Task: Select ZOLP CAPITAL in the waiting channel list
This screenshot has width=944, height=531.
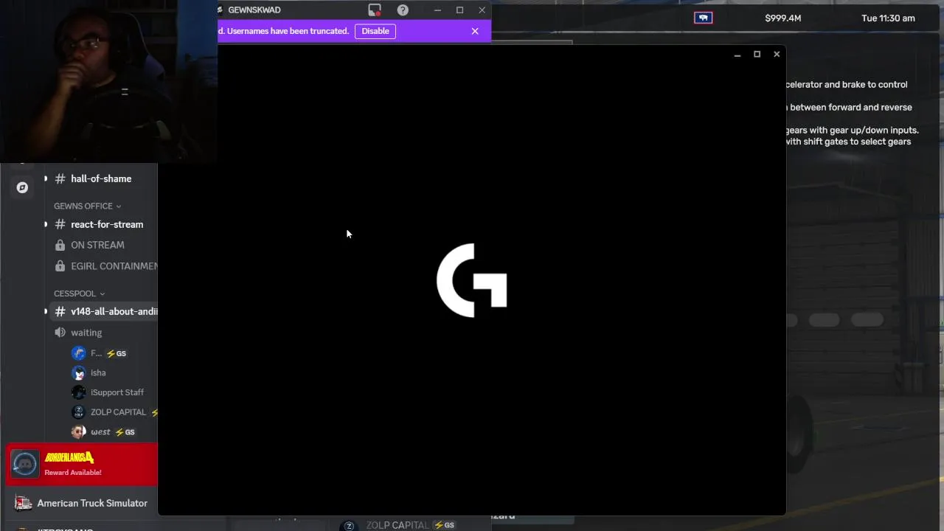Action: (x=118, y=412)
